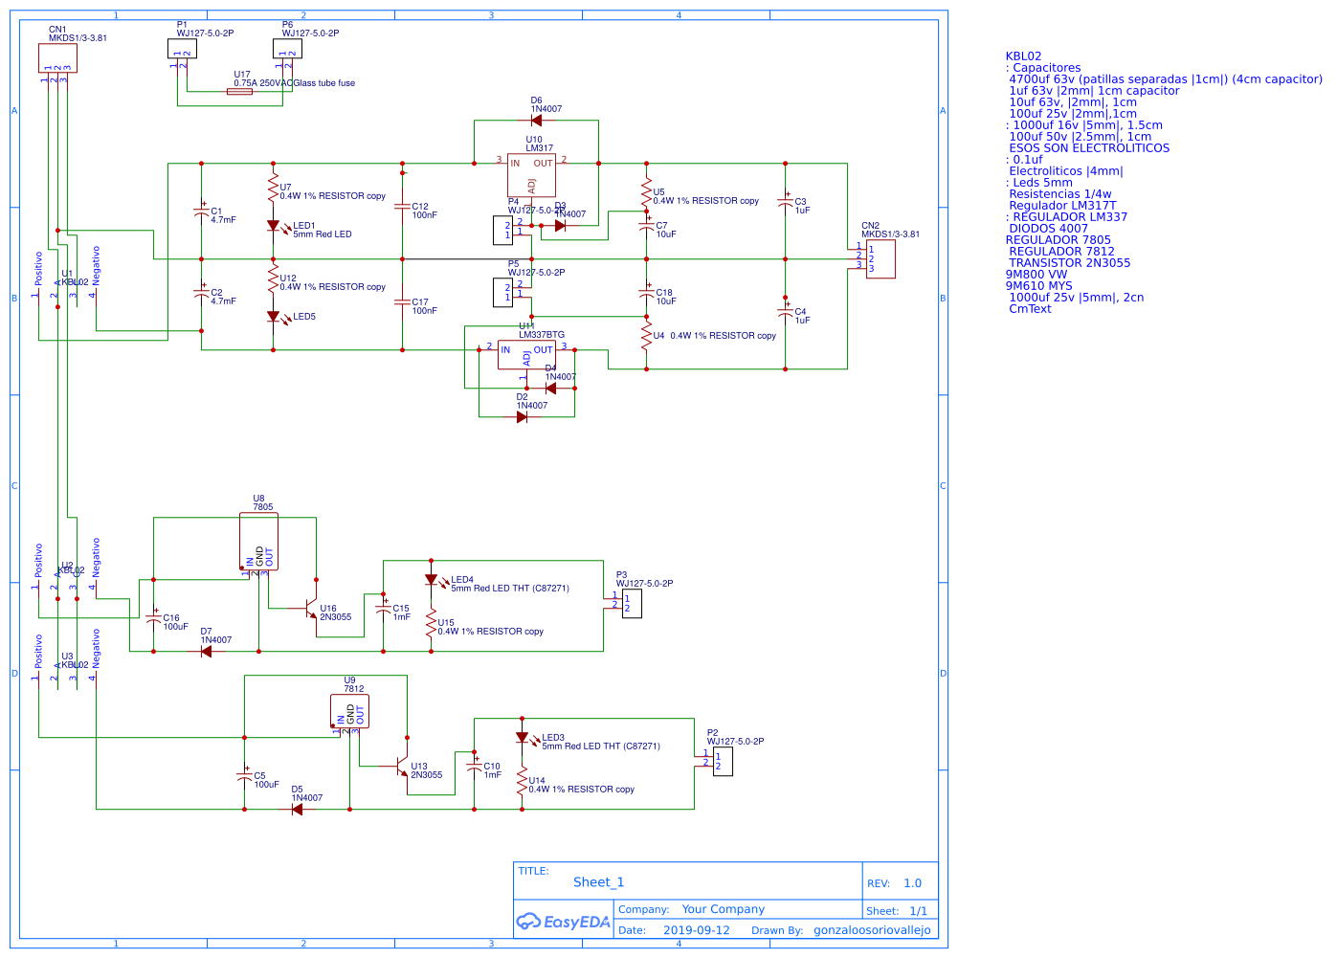Select the U17 glass tube fuse
This screenshot has height=958, width=1337.
pos(239,92)
